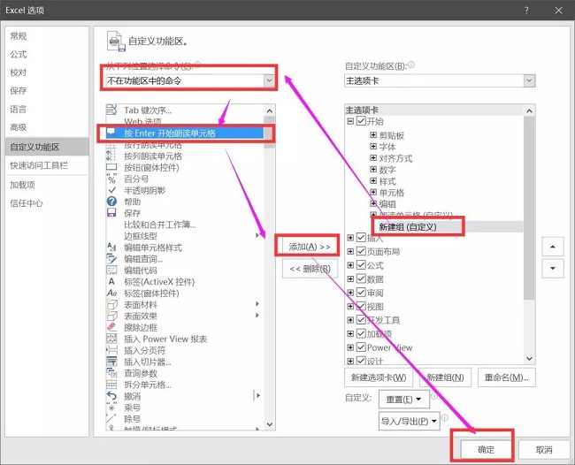Collapse the 开始 tab node
This screenshot has height=465, width=575.
[350, 120]
